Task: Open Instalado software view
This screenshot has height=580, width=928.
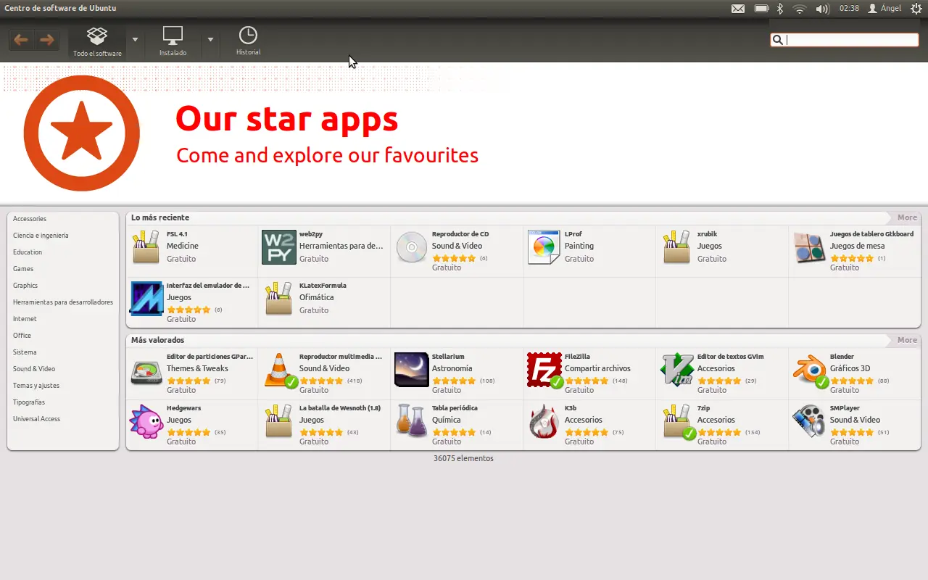Action: pos(173,42)
